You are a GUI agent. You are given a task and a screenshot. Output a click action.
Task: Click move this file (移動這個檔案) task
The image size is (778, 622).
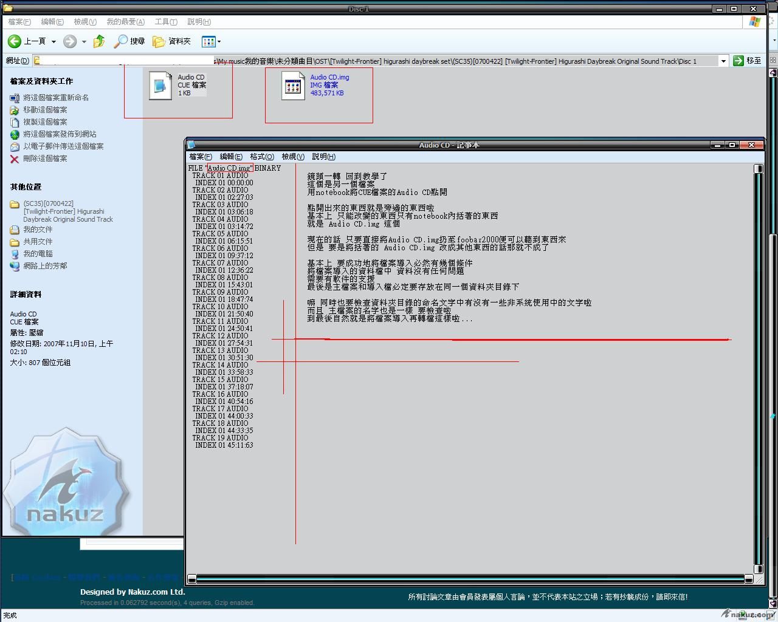pos(45,110)
